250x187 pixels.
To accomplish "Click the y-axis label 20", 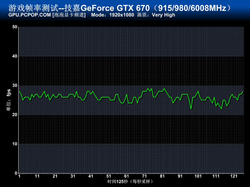I will [15, 115].
